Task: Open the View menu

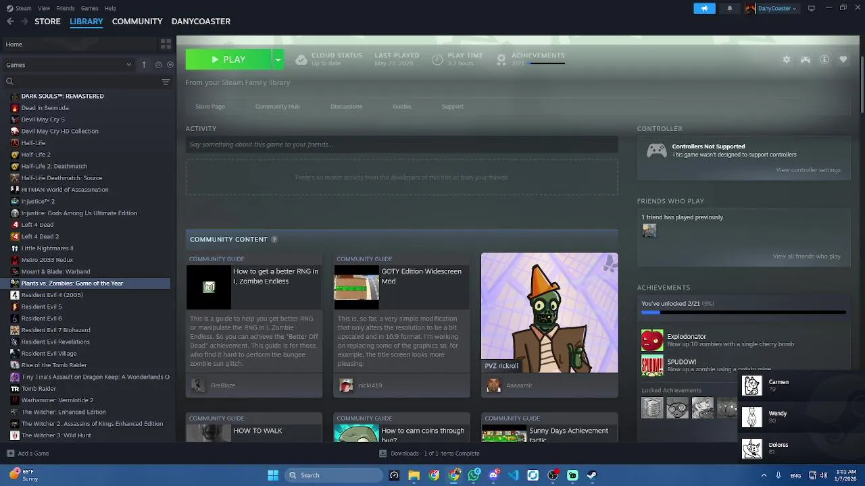Action: (x=44, y=8)
